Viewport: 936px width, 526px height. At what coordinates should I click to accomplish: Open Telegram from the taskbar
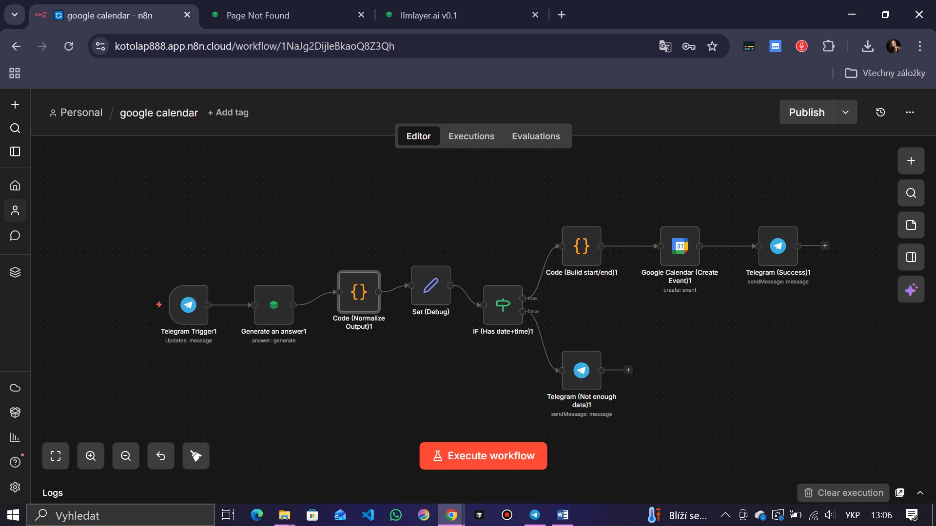pos(535,515)
